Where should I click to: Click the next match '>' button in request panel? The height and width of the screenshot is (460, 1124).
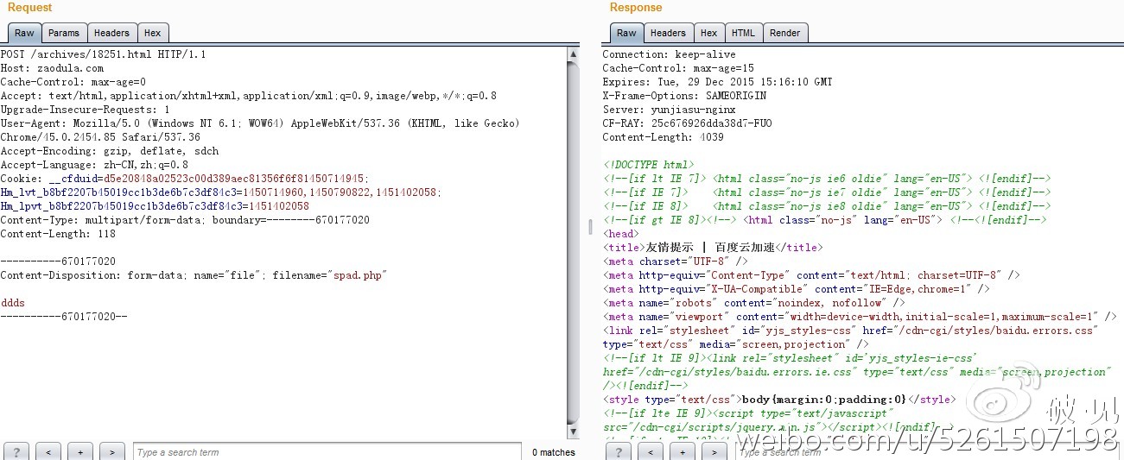[112, 452]
